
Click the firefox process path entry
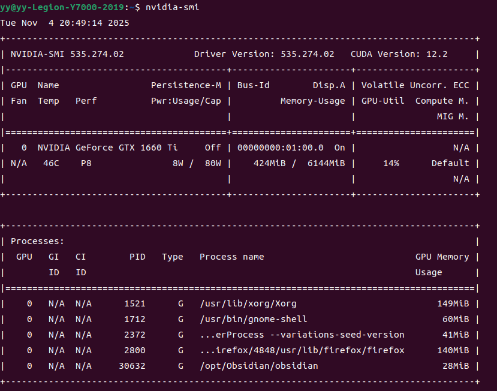tap(302, 350)
